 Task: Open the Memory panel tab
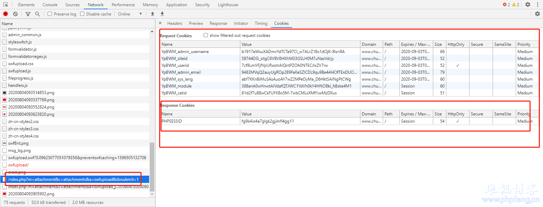151,5
